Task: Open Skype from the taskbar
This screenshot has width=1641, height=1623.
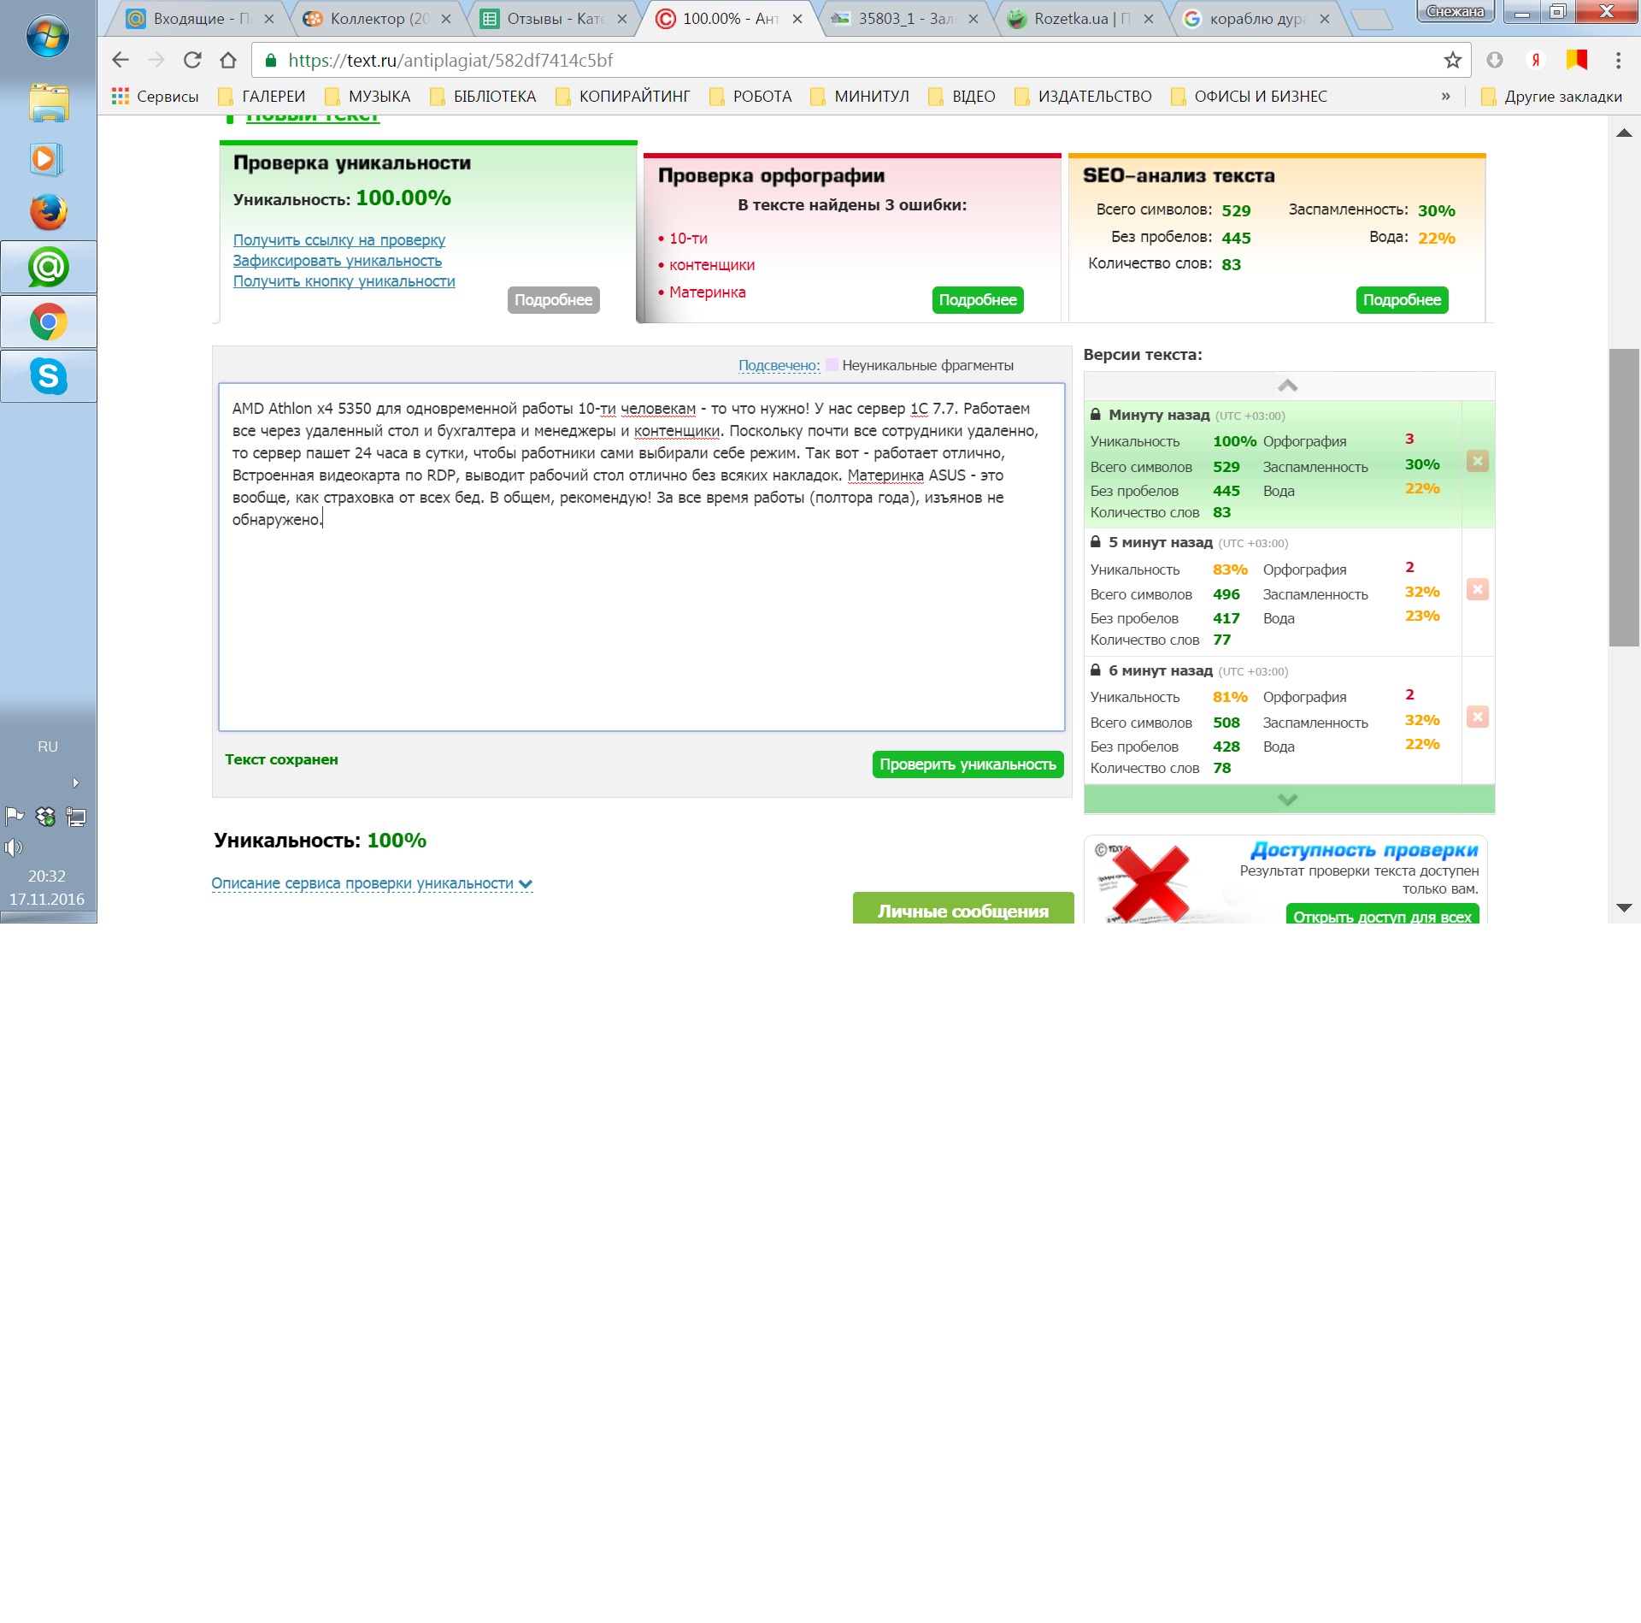Action: (48, 376)
